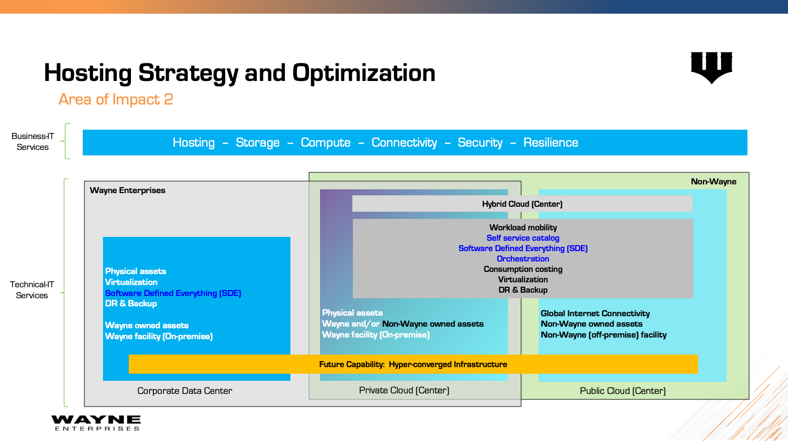Click "Physical assets" in the Corporate Data Center box
This screenshot has height=441, width=788.
click(135, 271)
